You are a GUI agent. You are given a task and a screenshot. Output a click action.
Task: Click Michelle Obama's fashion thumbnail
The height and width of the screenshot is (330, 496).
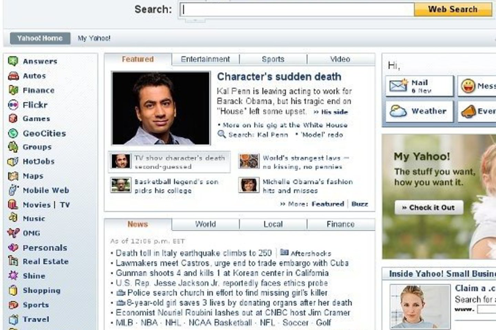pyautogui.click(x=249, y=185)
